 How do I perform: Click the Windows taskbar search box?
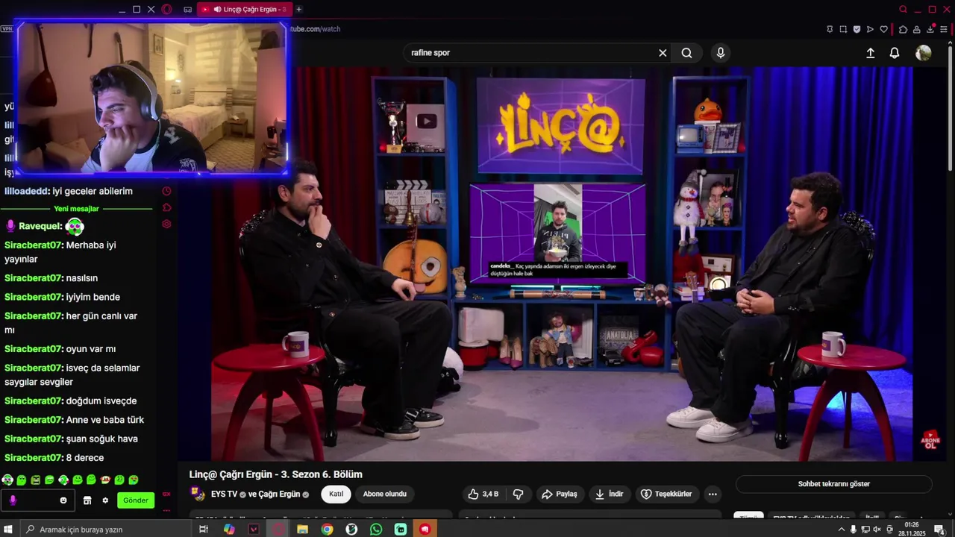tap(104, 529)
